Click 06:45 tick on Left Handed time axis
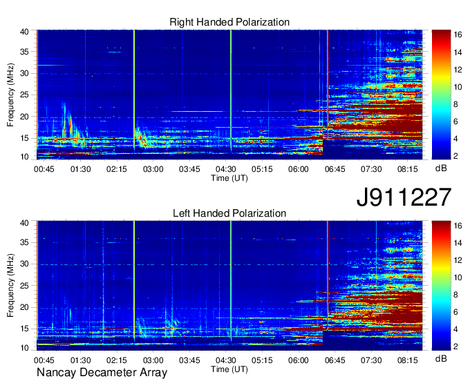The image size is (470, 381). tap(335, 360)
